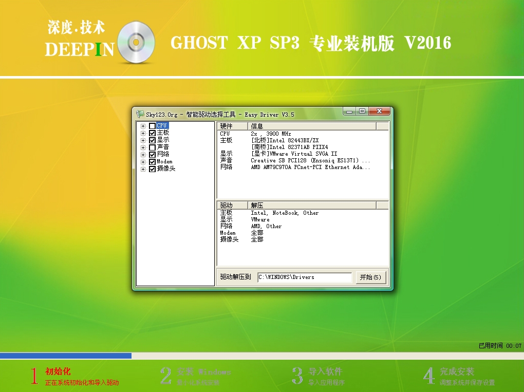The height and width of the screenshot is (392, 524).
Task: Toggle the Modem checkbox in the tree
Action: coord(152,162)
